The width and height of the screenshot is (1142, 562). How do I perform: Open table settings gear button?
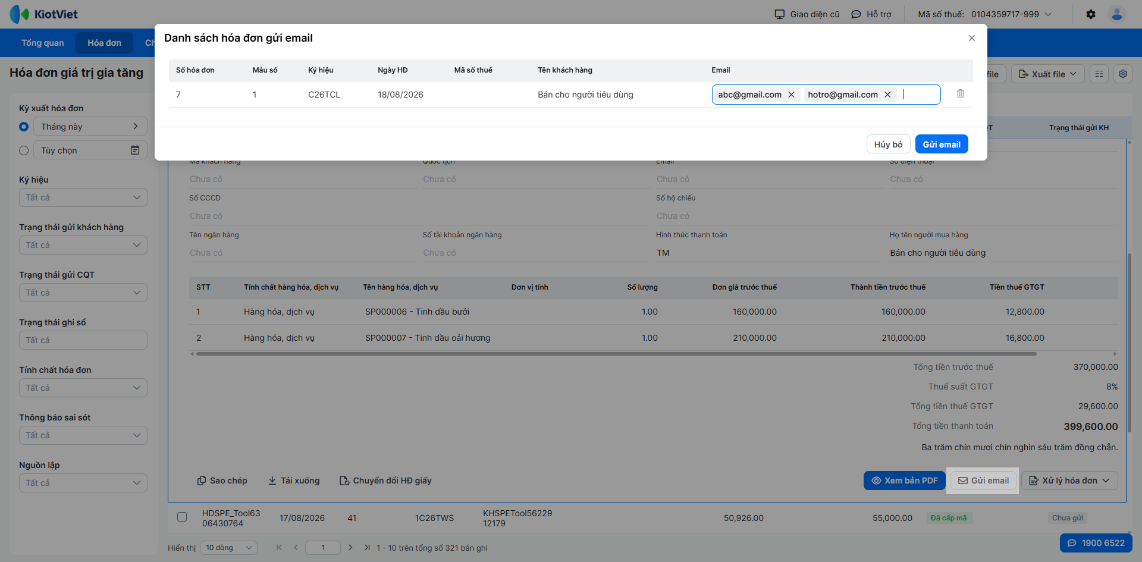pyautogui.click(x=1123, y=74)
